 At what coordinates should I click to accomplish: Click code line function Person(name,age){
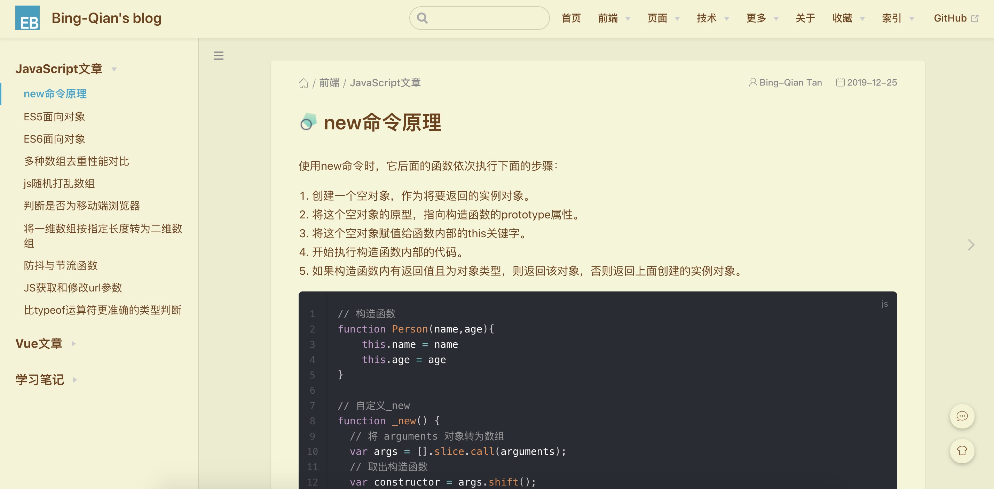pyautogui.click(x=416, y=329)
